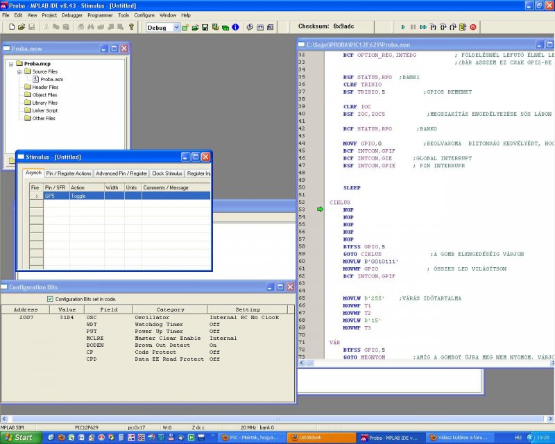The image size is (555, 444).
Task: Click the Open File toolbar icon
Action: click(x=22, y=27)
